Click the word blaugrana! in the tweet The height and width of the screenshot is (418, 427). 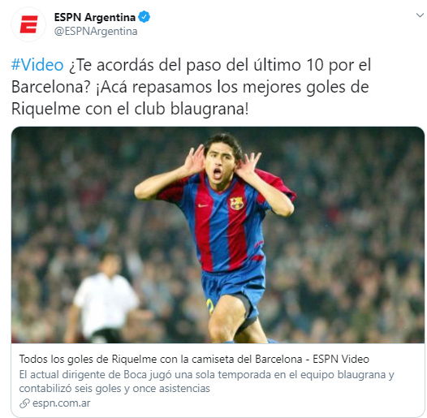point(209,109)
